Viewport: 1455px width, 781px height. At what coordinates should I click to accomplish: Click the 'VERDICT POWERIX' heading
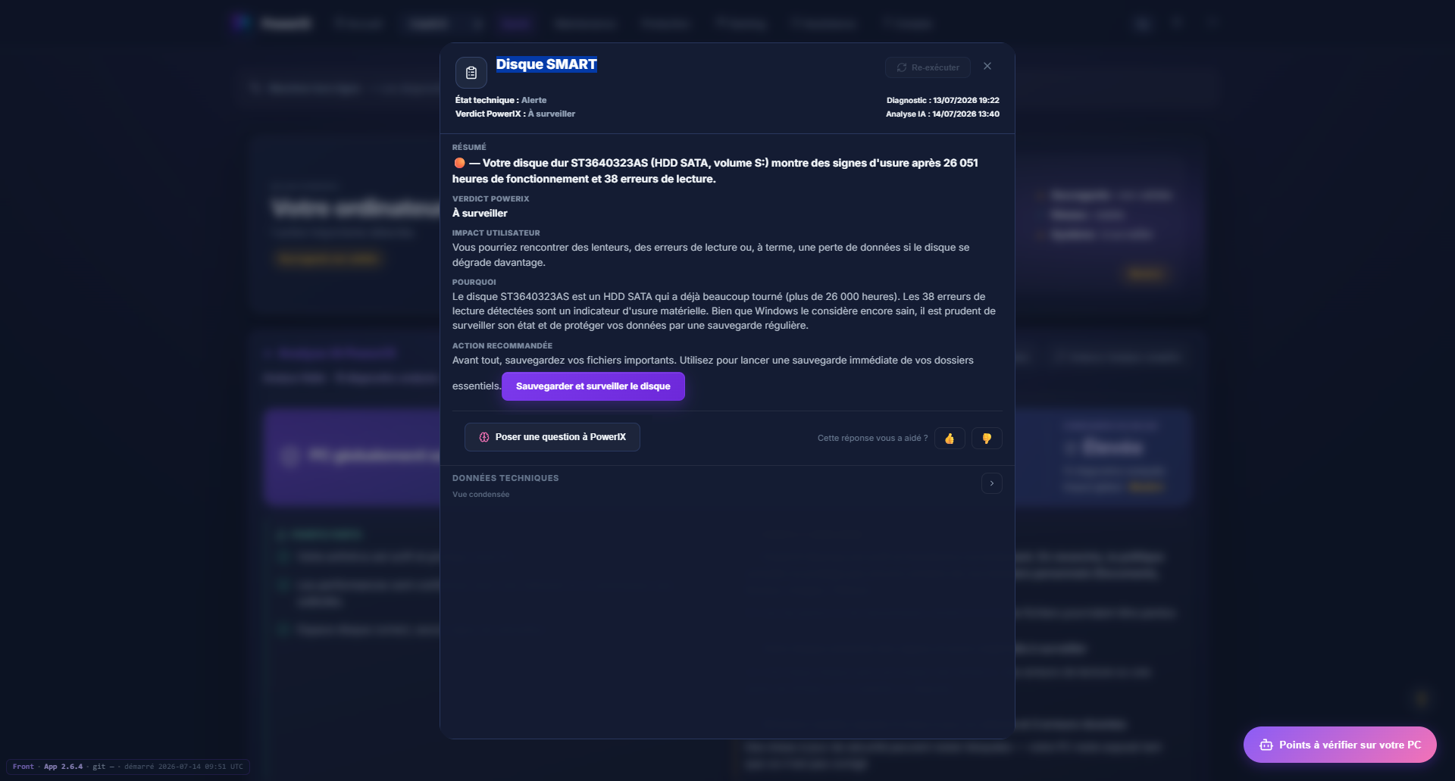491,198
